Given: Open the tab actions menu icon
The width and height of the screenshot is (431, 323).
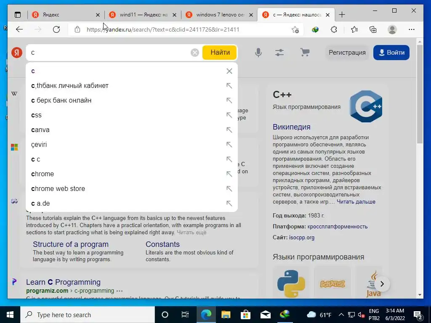Looking at the screenshot, I should tap(18, 15).
